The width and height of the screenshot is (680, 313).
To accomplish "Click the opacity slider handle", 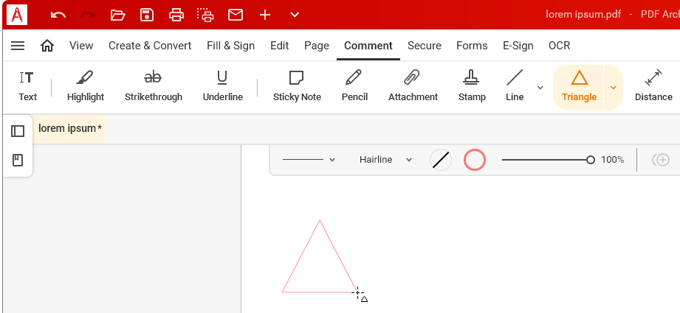I will (x=590, y=160).
